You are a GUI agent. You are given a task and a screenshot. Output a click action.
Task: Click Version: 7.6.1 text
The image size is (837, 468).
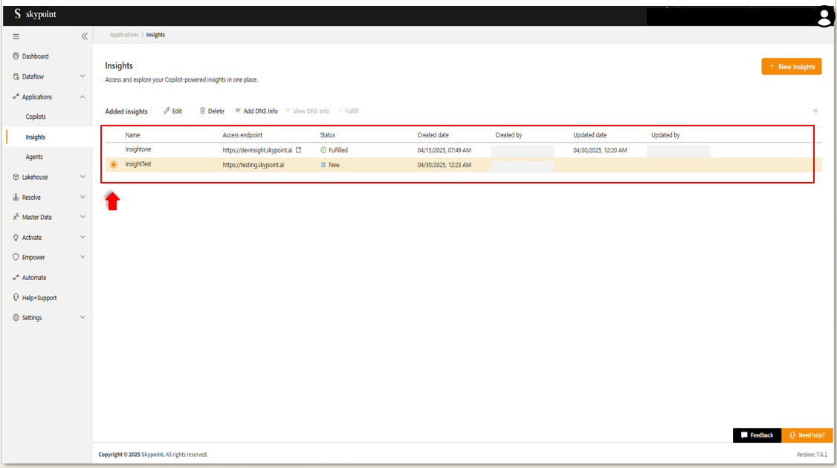(x=812, y=455)
